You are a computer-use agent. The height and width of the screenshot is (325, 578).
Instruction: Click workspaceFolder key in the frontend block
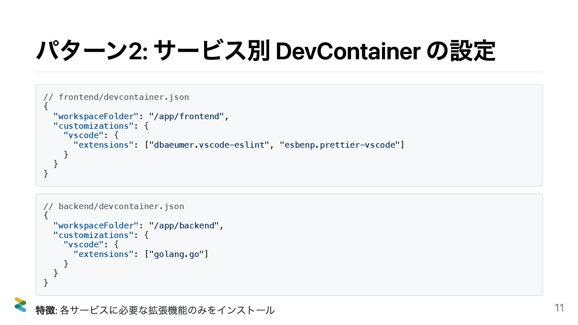(x=96, y=116)
